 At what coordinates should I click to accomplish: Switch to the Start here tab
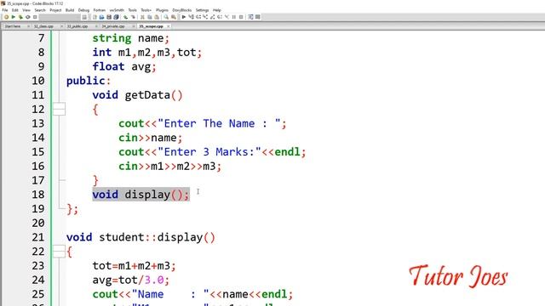(13, 26)
